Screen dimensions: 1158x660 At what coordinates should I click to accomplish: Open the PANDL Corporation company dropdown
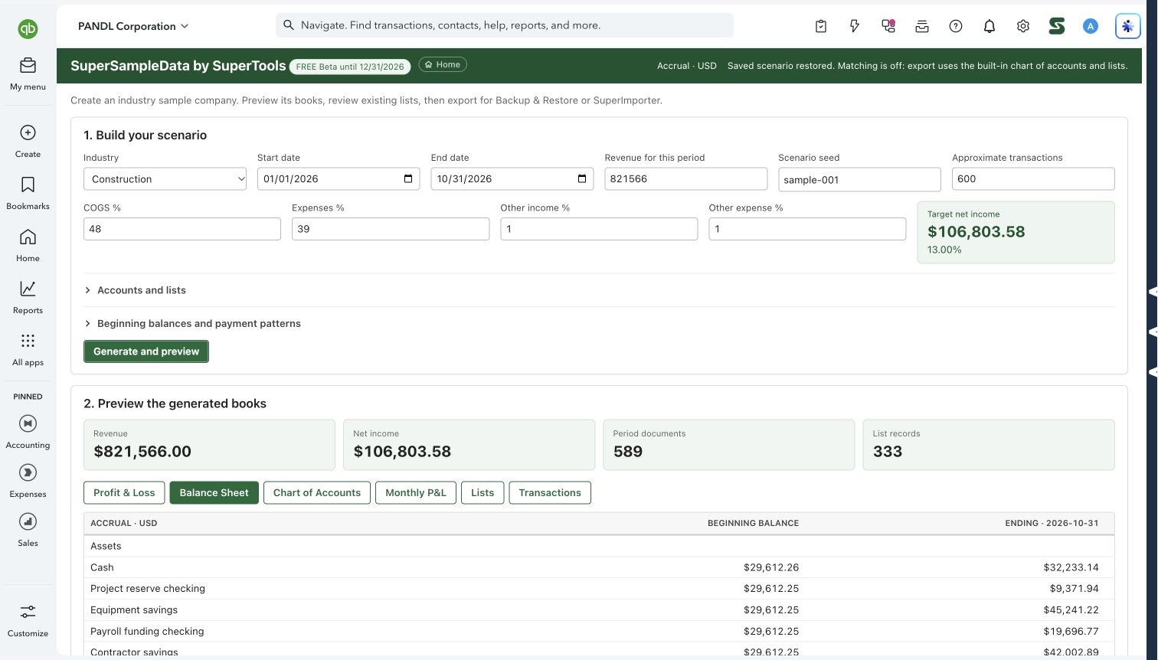tap(133, 26)
